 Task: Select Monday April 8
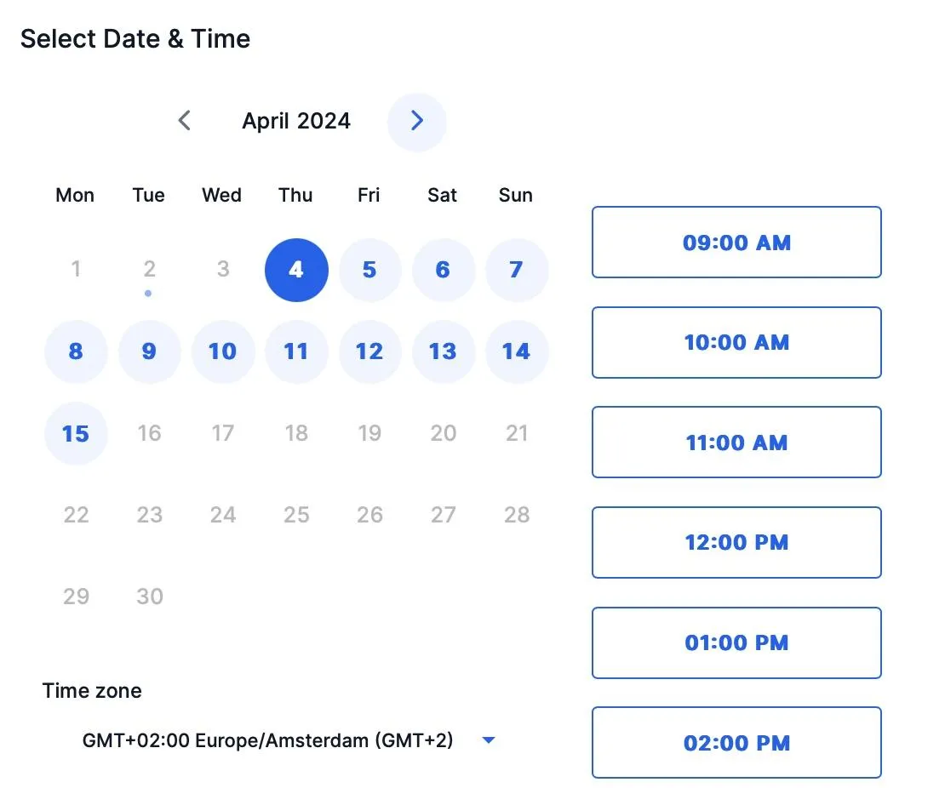tap(76, 351)
